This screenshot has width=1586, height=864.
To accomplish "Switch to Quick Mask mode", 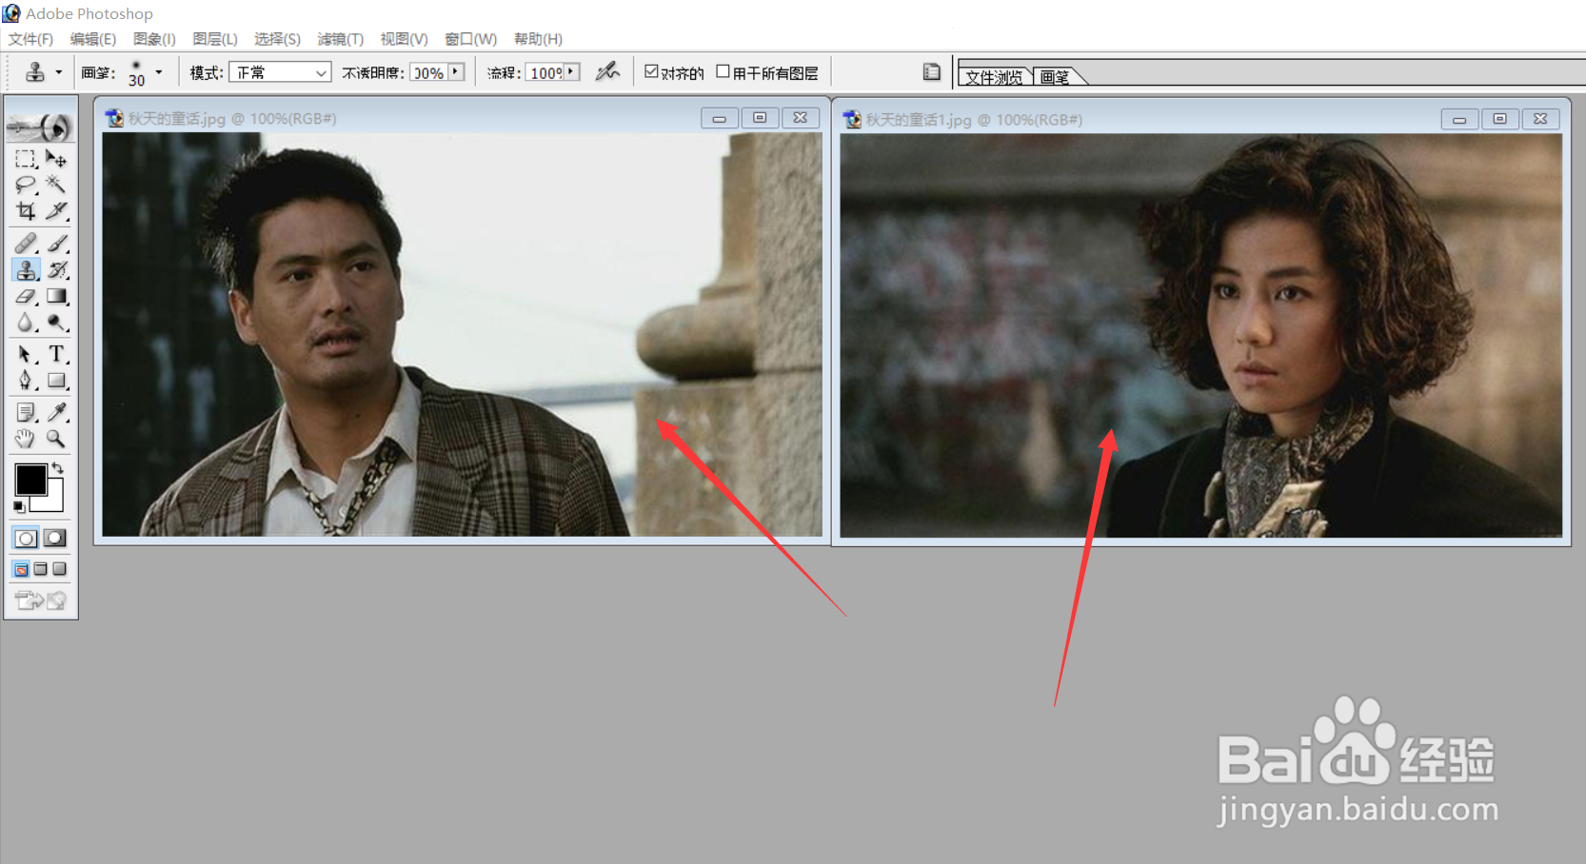I will click(55, 539).
